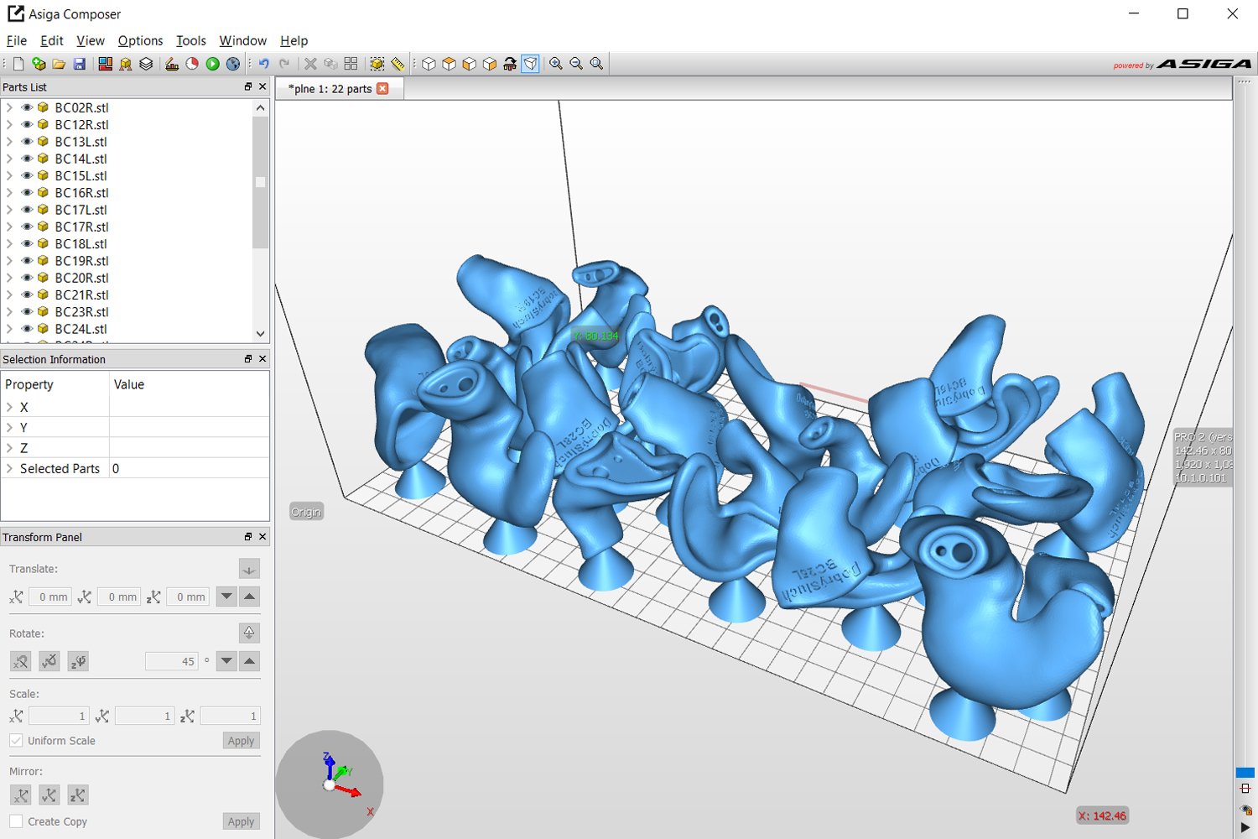Toggle visibility of BC19R.stl
This screenshot has height=839, width=1258.
click(x=27, y=261)
